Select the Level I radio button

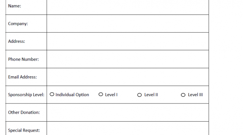point(101,94)
